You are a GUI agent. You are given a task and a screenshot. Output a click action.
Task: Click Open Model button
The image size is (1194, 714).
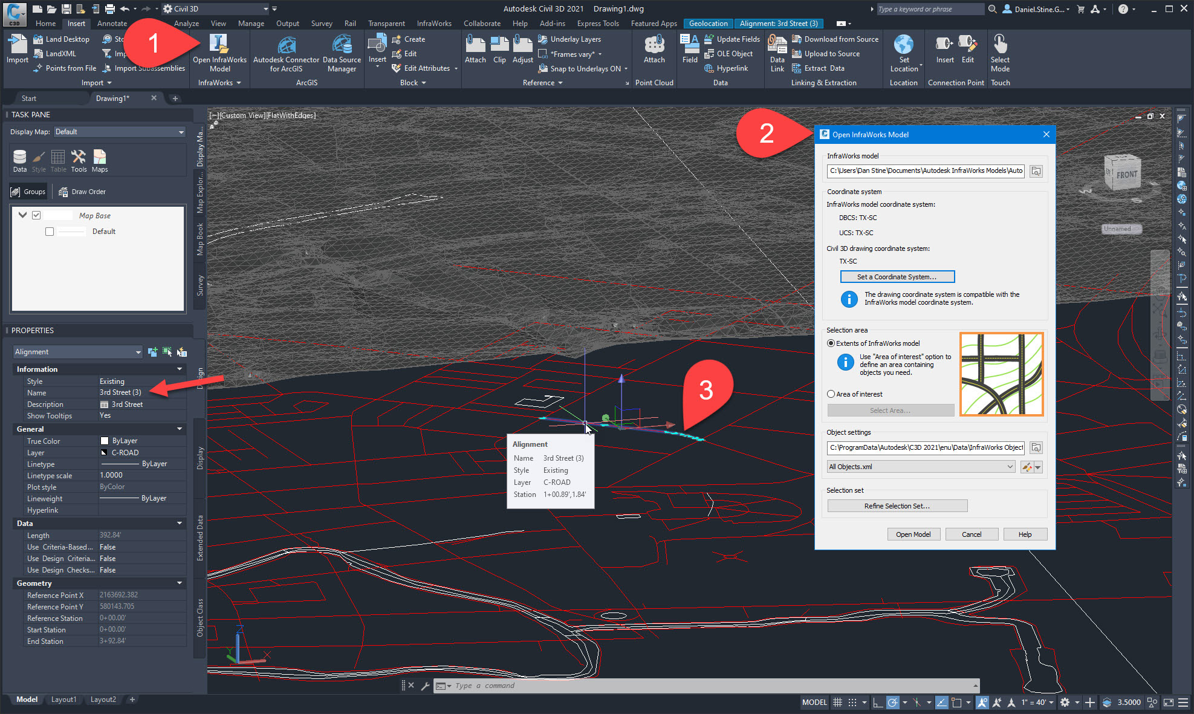click(913, 534)
